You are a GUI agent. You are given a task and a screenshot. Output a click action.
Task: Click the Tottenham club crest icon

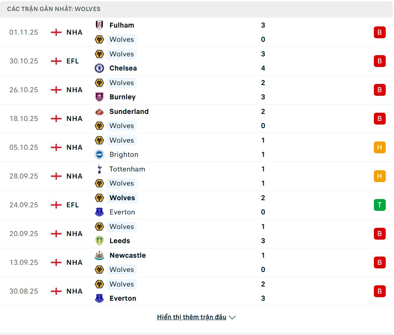pos(99,169)
